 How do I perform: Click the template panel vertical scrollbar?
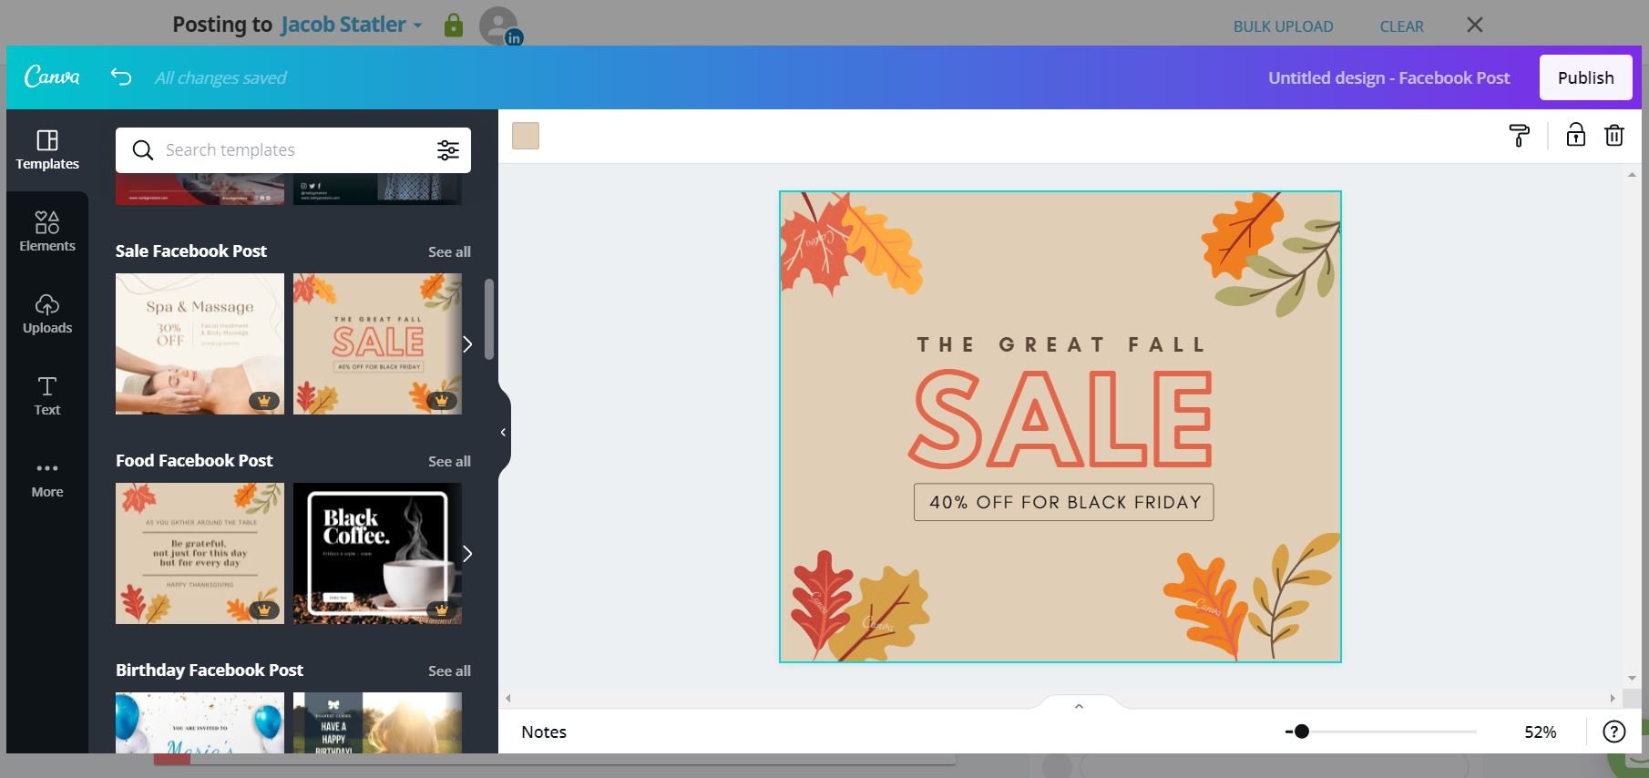click(x=489, y=319)
